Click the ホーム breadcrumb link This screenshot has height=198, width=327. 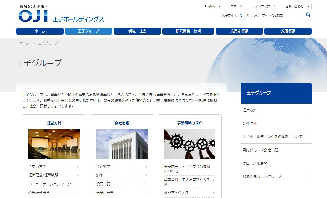point(24,43)
